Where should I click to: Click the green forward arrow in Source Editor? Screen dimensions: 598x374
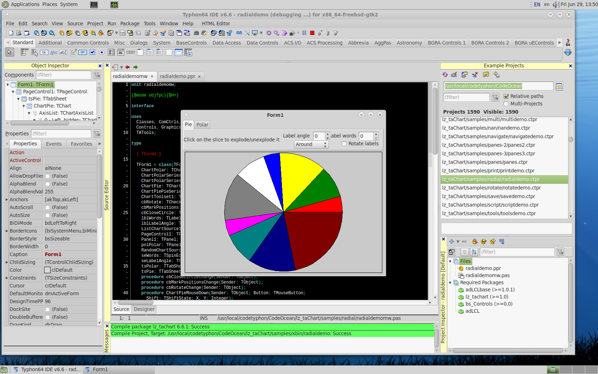pyautogui.click(x=136, y=67)
